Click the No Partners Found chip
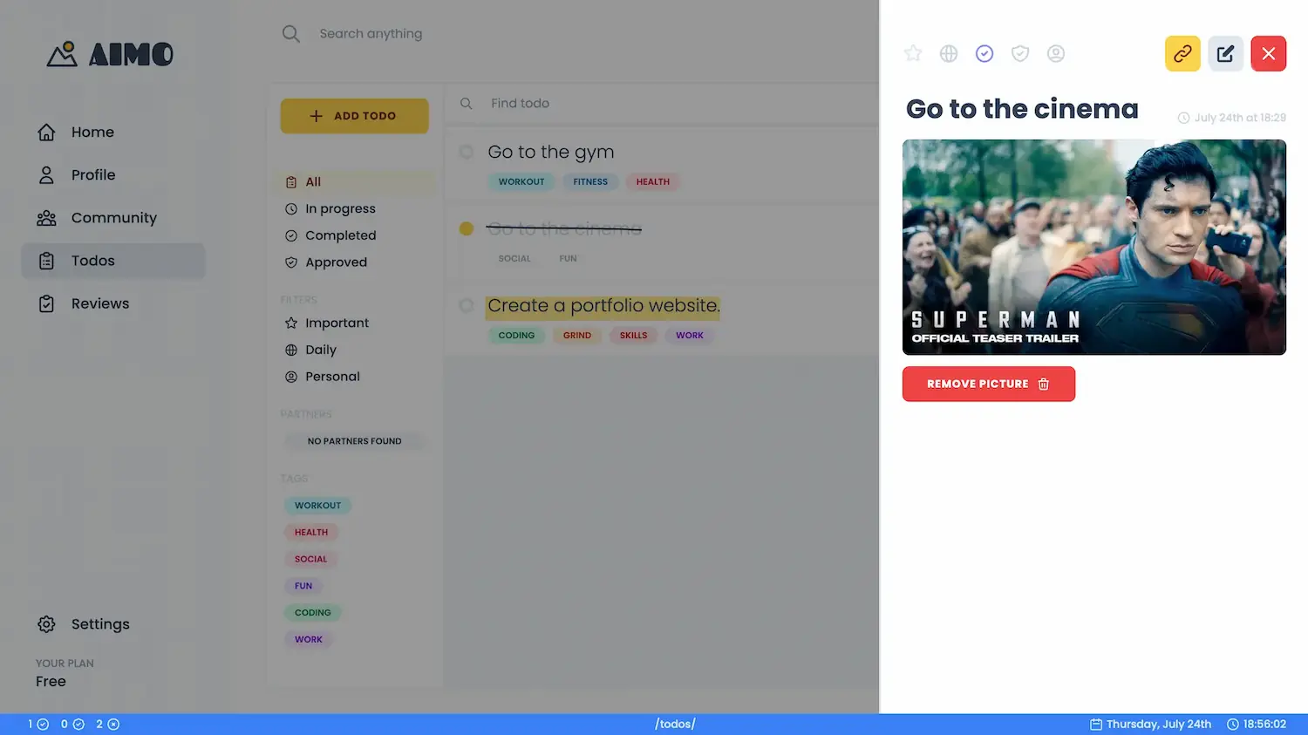This screenshot has height=735, width=1308. [x=354, y=441]
